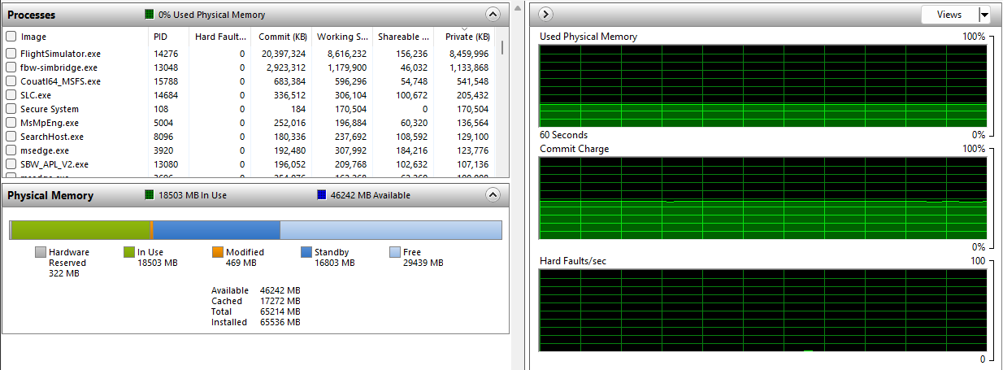Click the orange Modified legend swatch
The width and height of the screenshot is (1003, 370).
coord(217,252)
